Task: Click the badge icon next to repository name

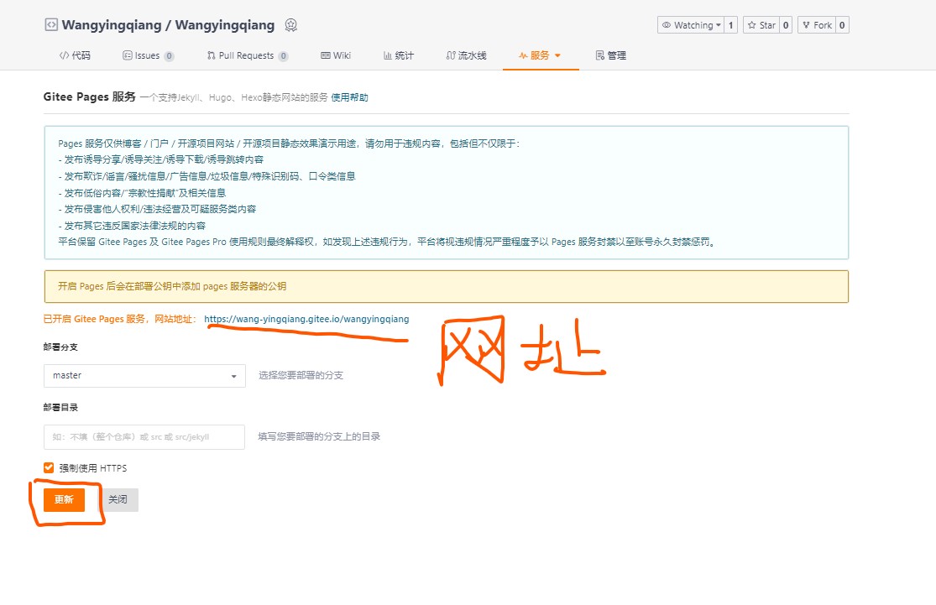Action: (290, 25)
